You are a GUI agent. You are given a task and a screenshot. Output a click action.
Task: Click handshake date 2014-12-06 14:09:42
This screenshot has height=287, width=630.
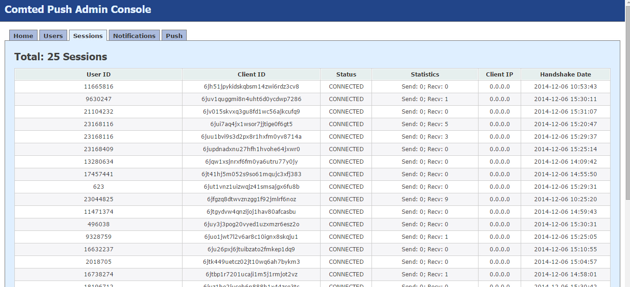click(x=566, y=162)
